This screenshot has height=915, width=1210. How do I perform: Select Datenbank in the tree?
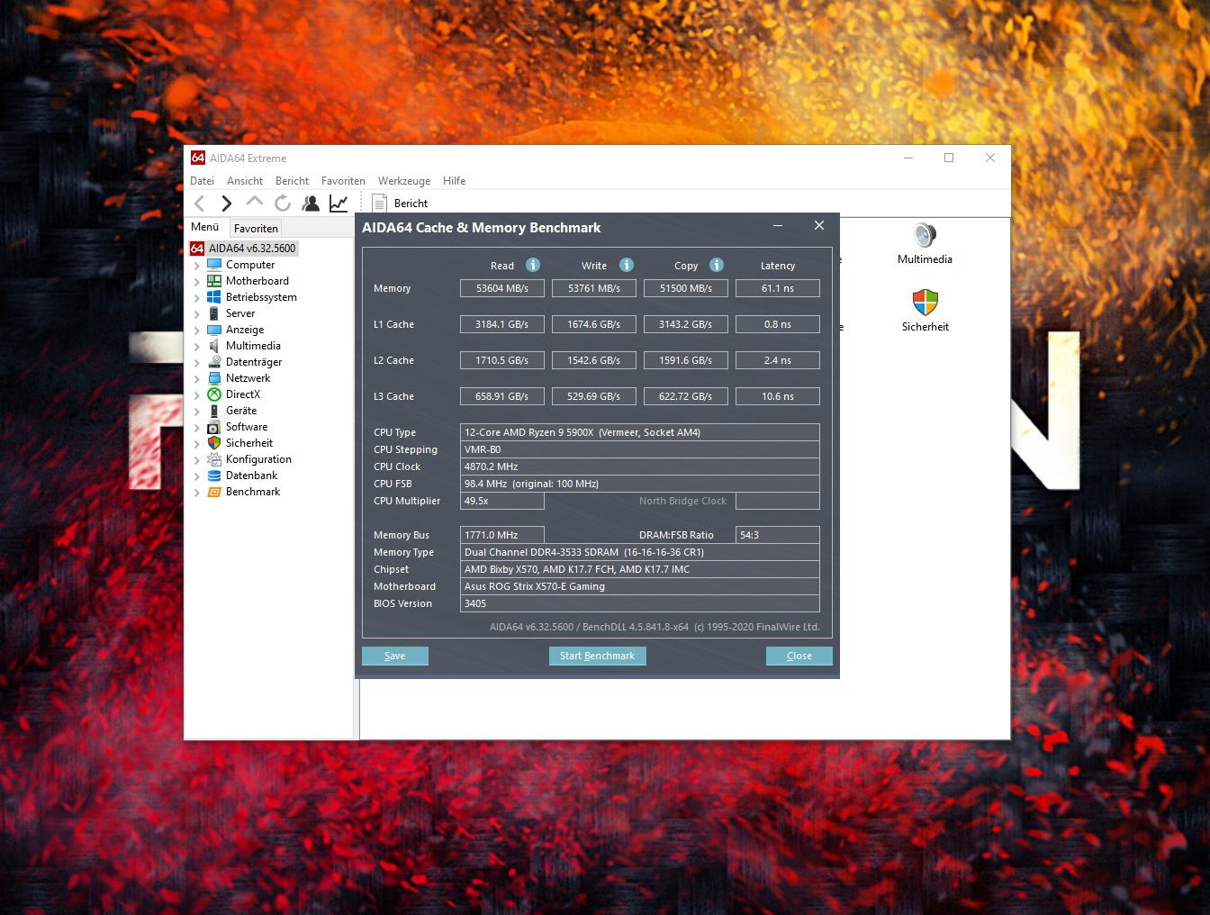tap(251, 476)
